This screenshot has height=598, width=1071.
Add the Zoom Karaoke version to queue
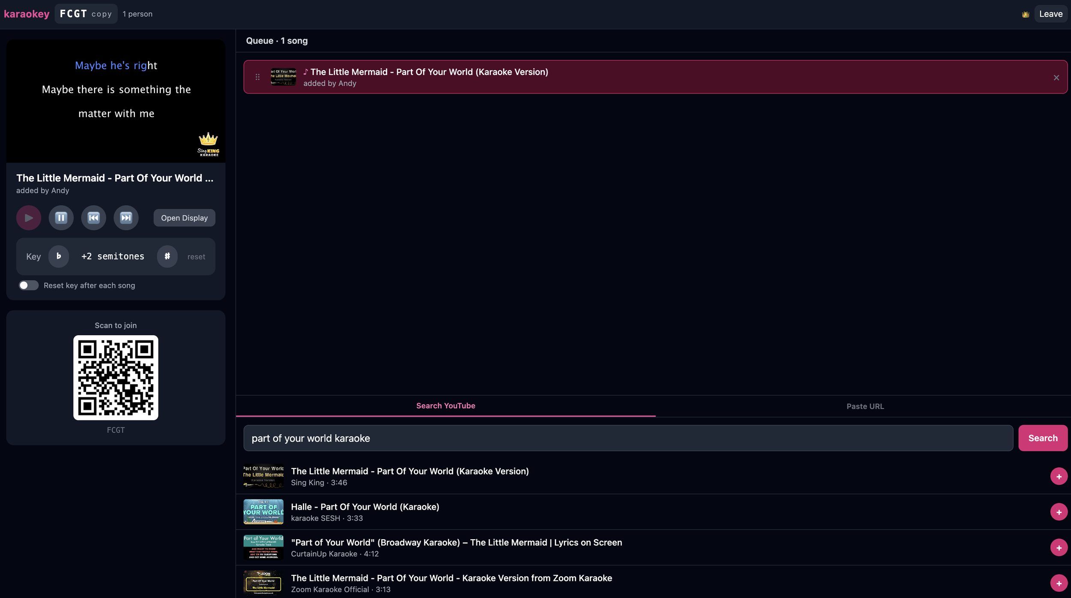(1059, 583)
